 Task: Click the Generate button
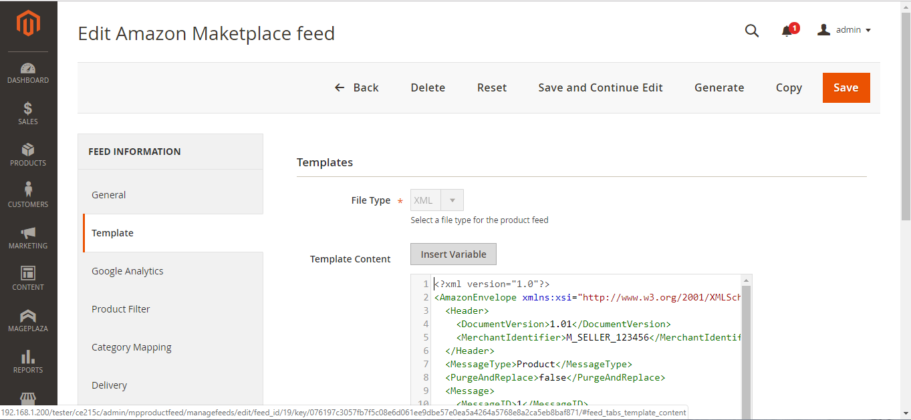click(x=719, y=87)
